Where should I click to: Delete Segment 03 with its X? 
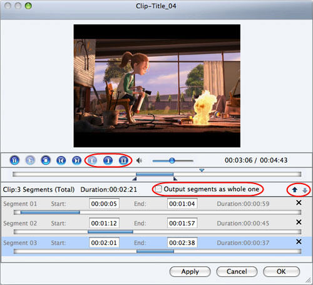(x=299, y=242)
